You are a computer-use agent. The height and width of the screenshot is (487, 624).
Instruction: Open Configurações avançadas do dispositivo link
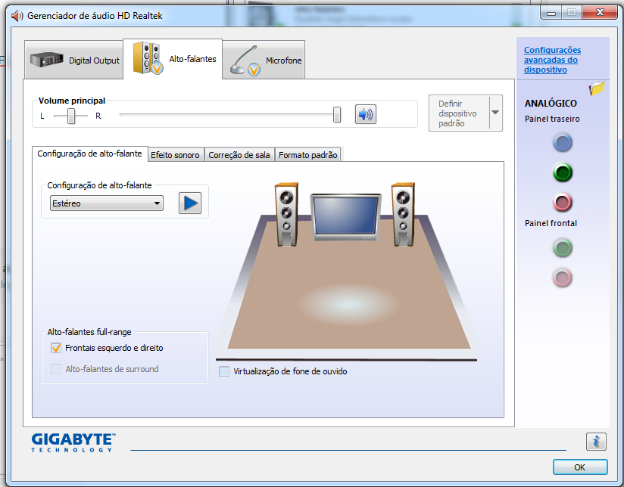click(x=552, y=60)
